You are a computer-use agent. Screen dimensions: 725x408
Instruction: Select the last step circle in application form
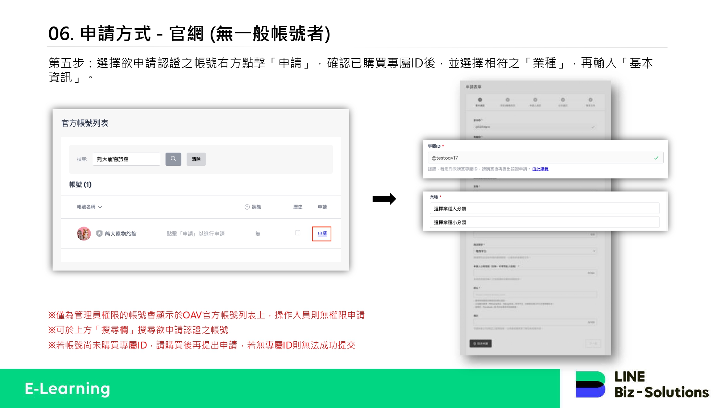pos(591,100)
